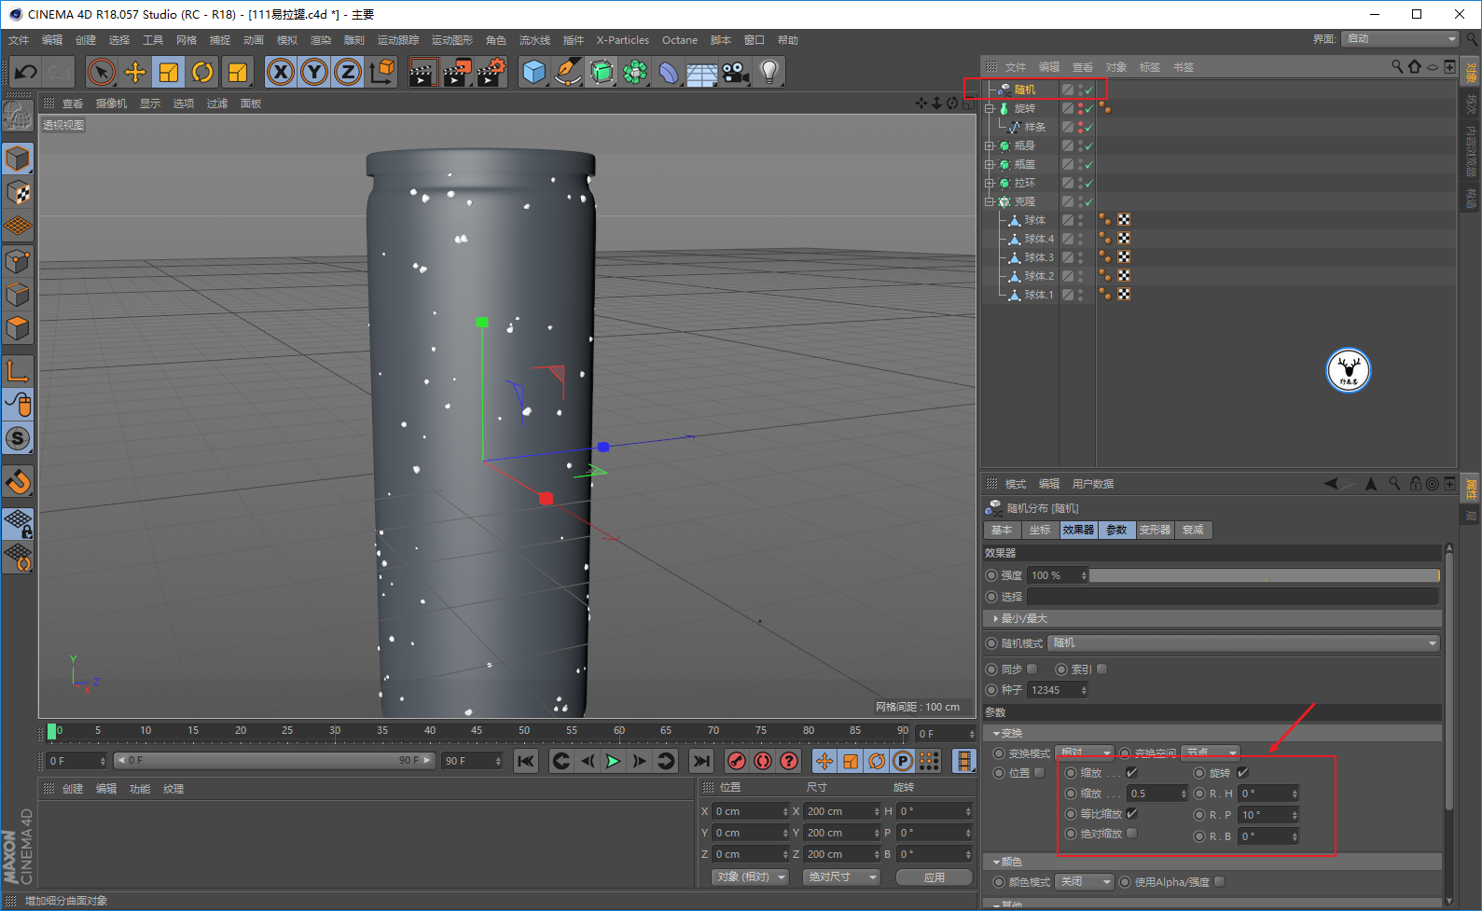Viewport: 1482px width, 911px height.
Task: Toggle X axis lock
Action: (x=281, y=72)
